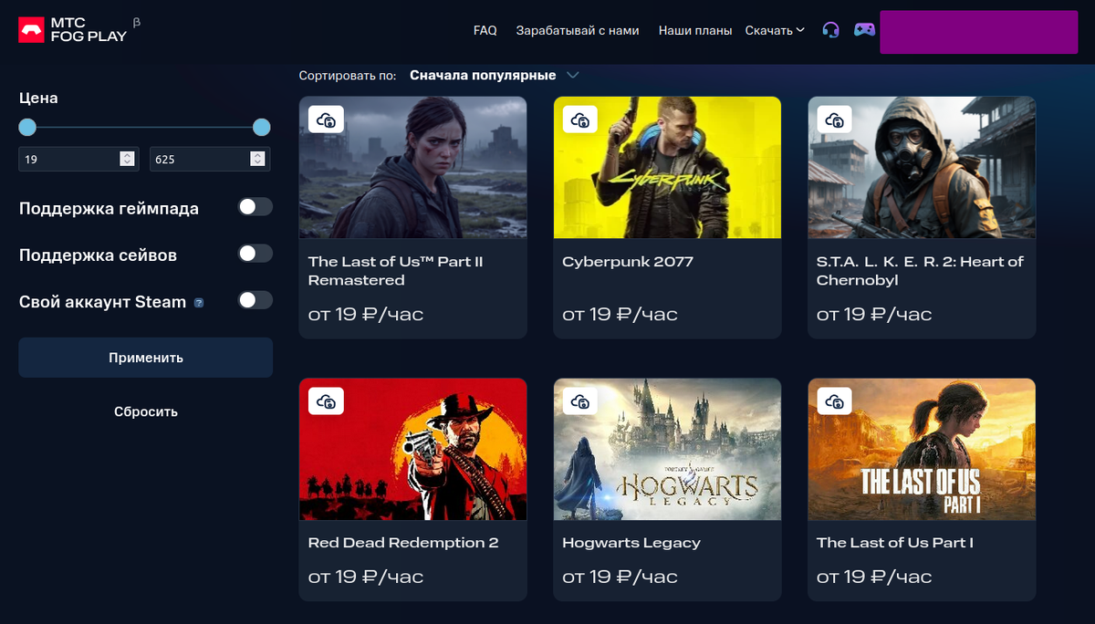Open the Hogwarts Legacy artwork thumbnail
This screenshot has height=624, width=1095.
click(667, 449)
